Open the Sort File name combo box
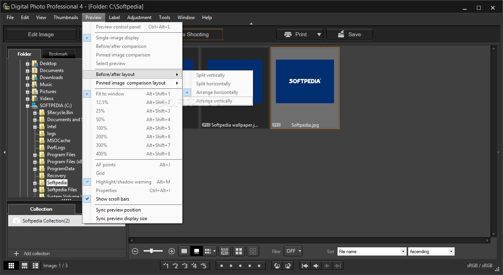503x275 pixels. 372,252
